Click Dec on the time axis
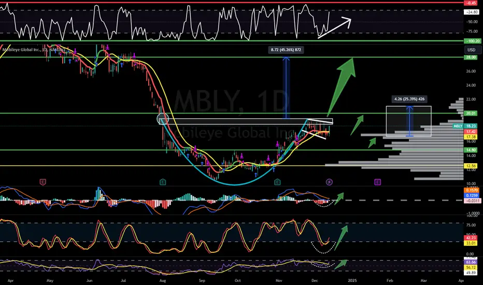This screenshot has height=285, width=483. pyautogui.click(x=315, y=281)
